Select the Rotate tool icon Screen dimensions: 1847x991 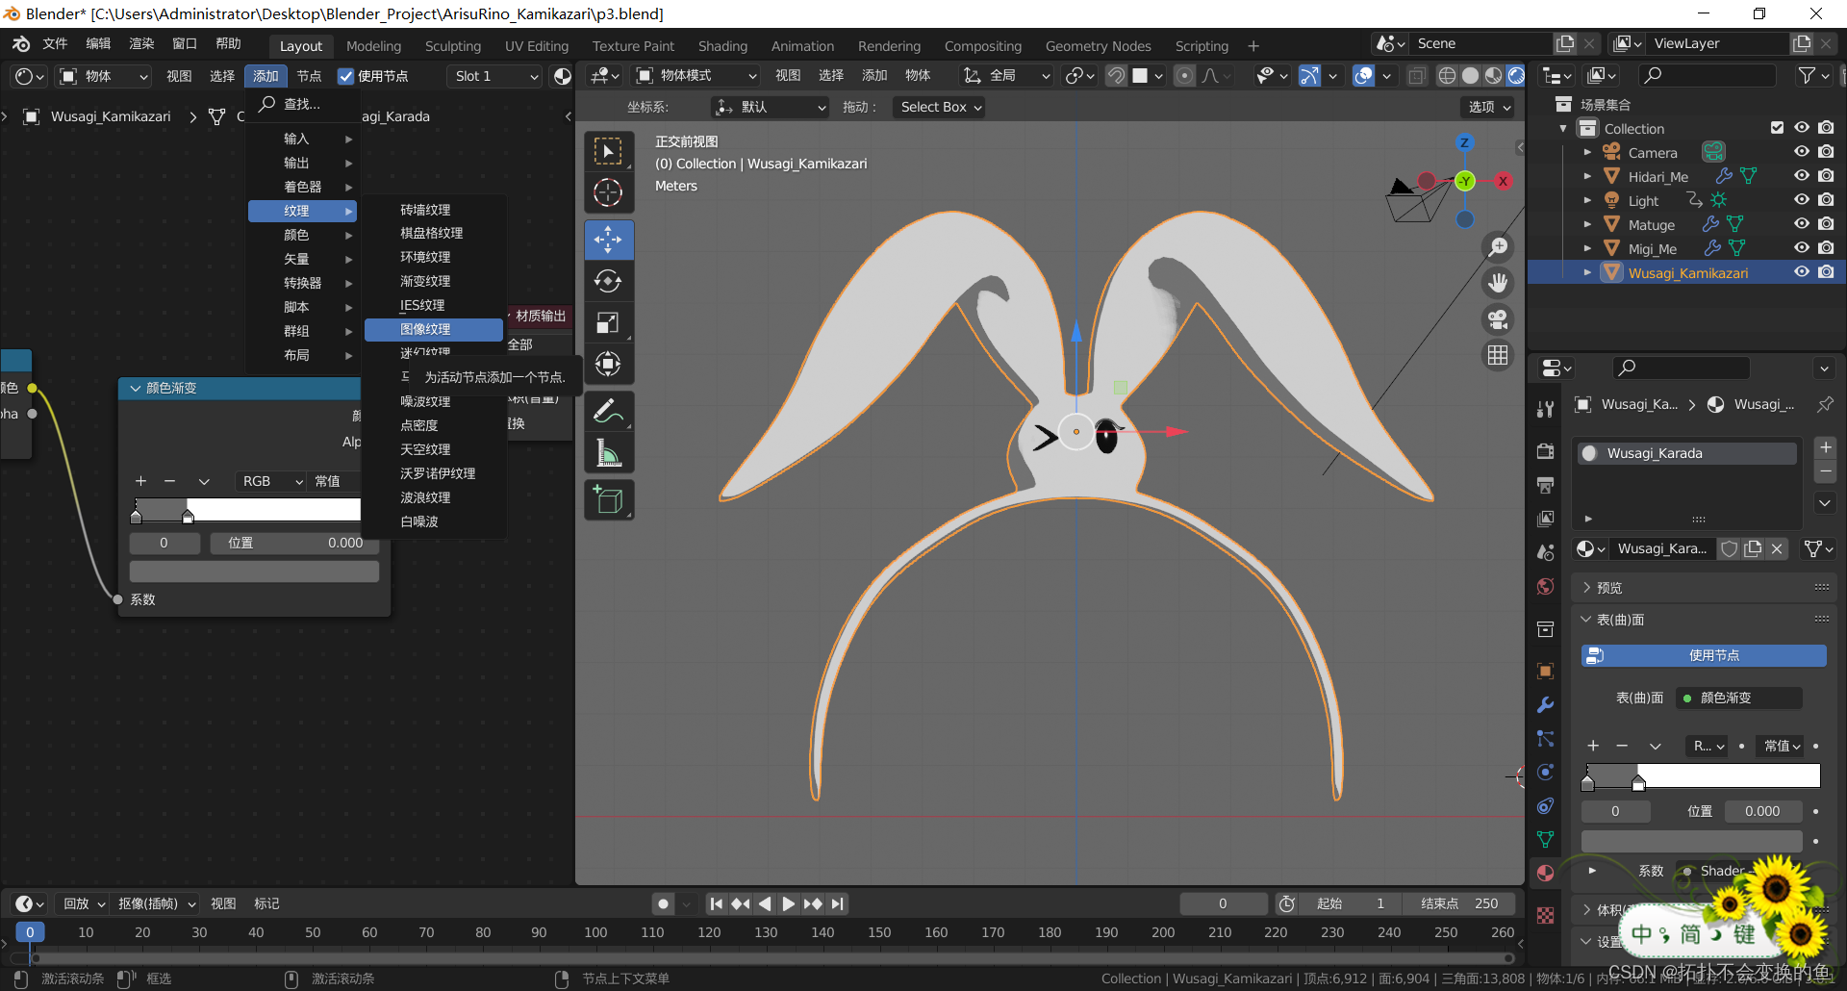[x=608, y=281]
